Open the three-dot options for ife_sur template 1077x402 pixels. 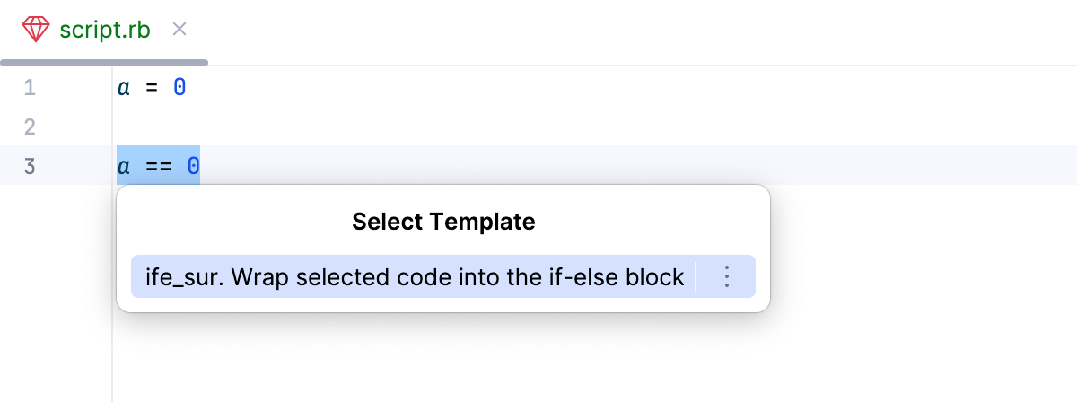click(x=727, y=276)
